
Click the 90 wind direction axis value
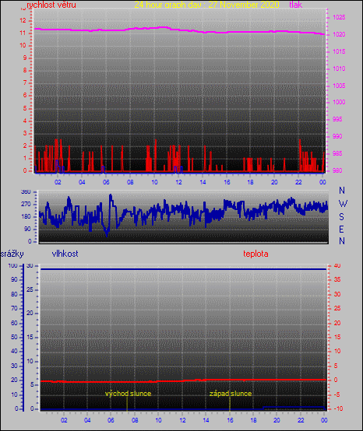click(x=27, y=229)
